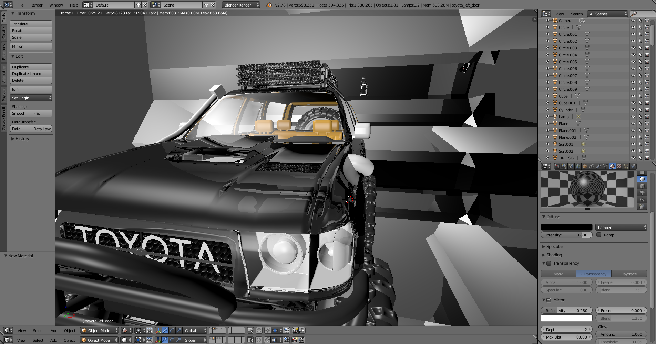
Task: Hide the Lamp object with its eye icon
Action: [x=633, y=117]
